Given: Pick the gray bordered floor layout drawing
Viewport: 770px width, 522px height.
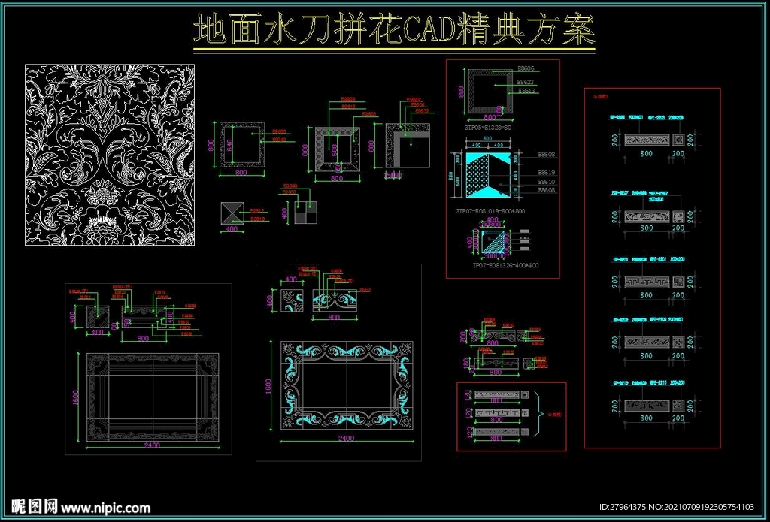Looking at the screenshot, I should 153,397.
